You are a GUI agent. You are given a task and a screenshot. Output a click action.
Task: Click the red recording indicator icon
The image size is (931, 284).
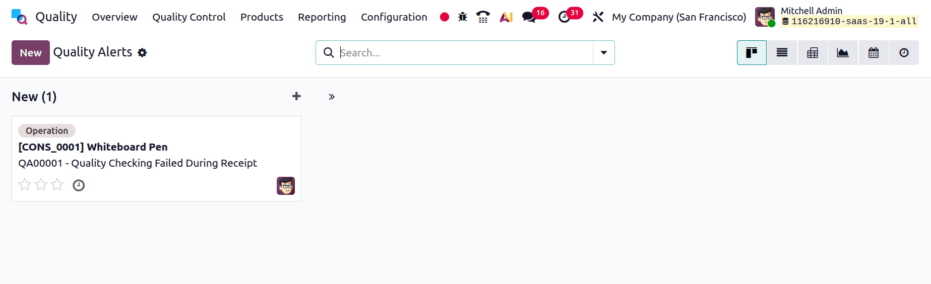point(444,17)
